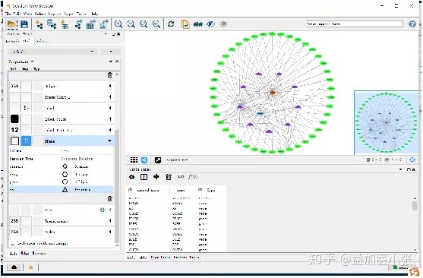This screenshot has width=423, height=278.
Task: Detach network view with the arrow icon
Action: (x=158, y=160)
